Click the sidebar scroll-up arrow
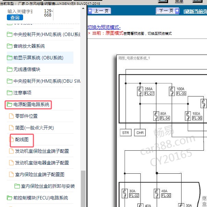Screen dimensions: 207x207 [x=83, y=8]
